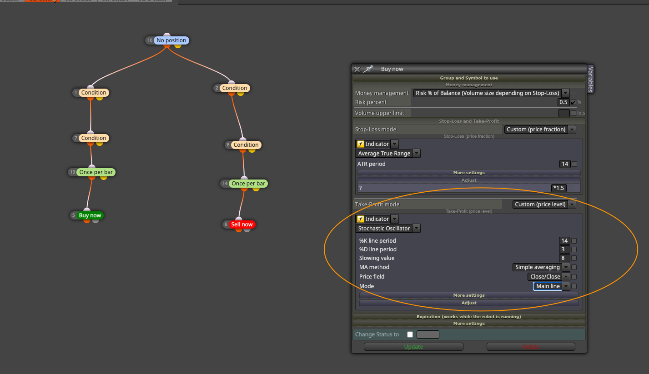
Task: Click the red Delete button
Action: (531, 347)
